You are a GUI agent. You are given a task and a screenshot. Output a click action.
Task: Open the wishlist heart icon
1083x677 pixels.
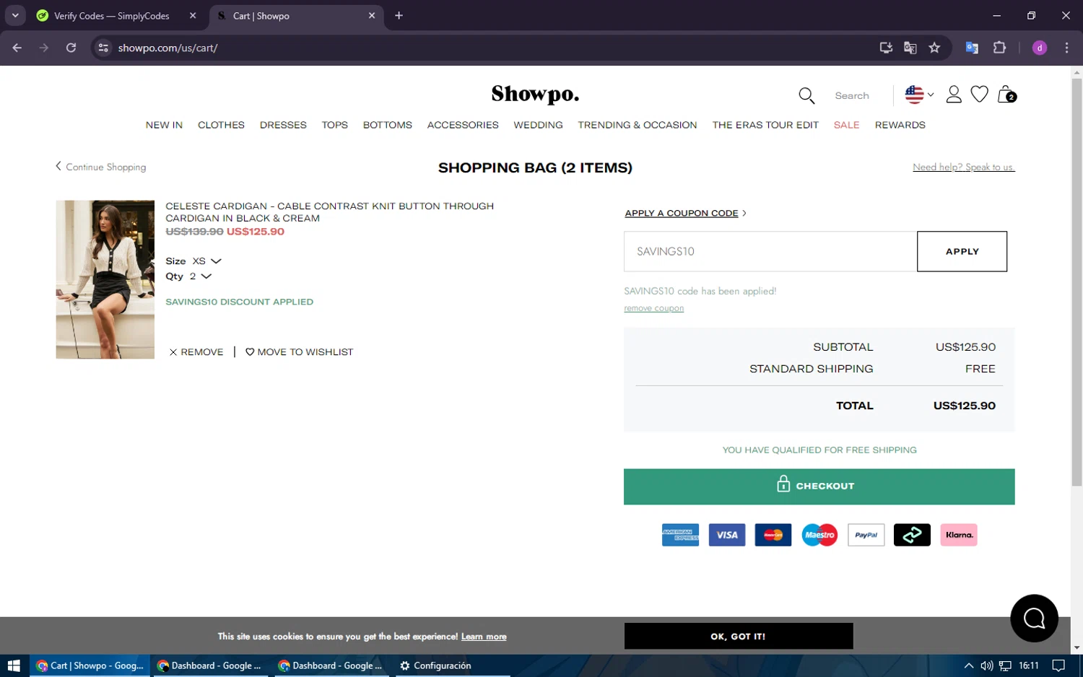pyautogui.click(x=979, y=95)
